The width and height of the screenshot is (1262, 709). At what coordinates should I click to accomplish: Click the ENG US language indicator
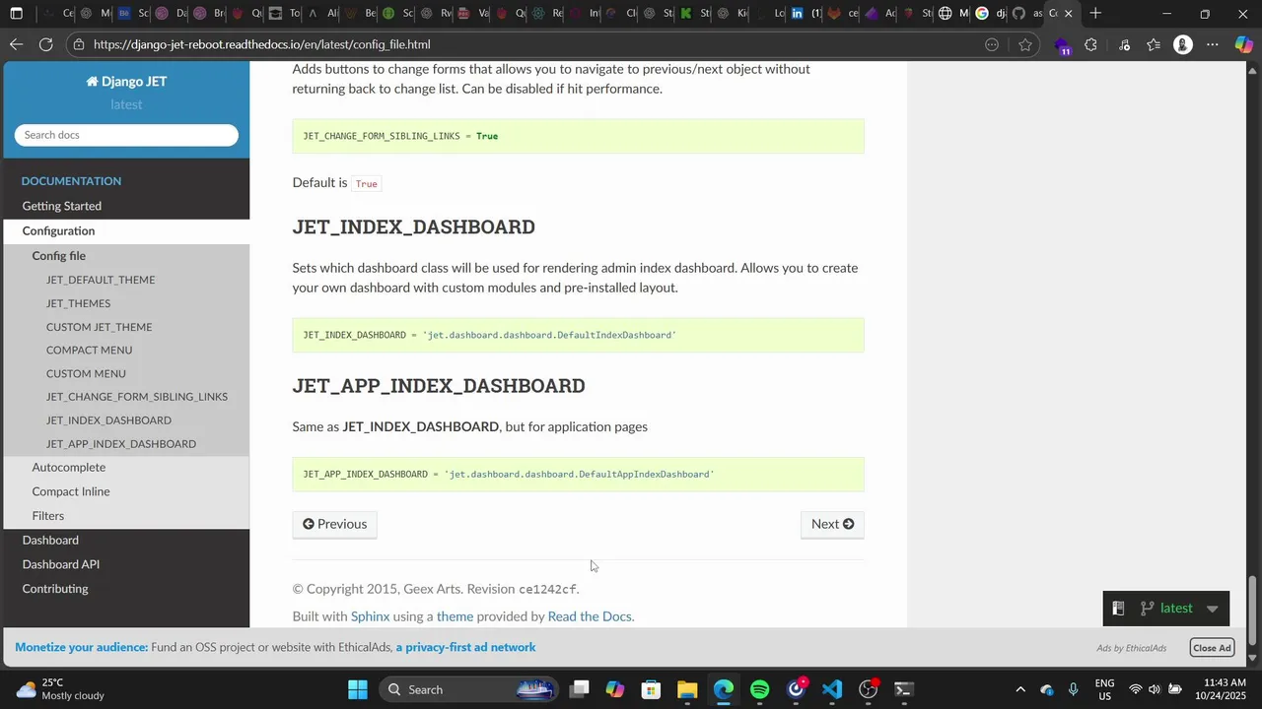tap(1105, 689)
